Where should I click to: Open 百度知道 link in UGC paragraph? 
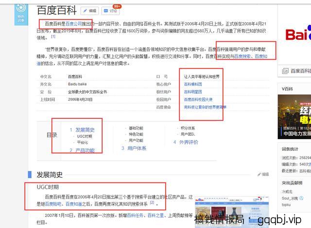point(73,204)
